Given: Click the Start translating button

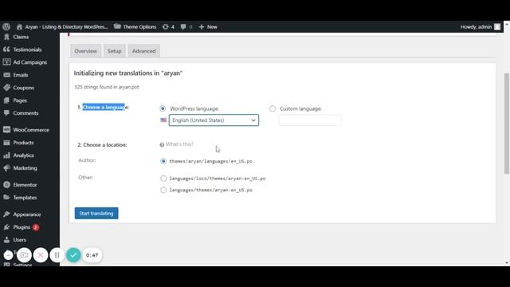Looking at the screenshot, I should tap(96, 213).
